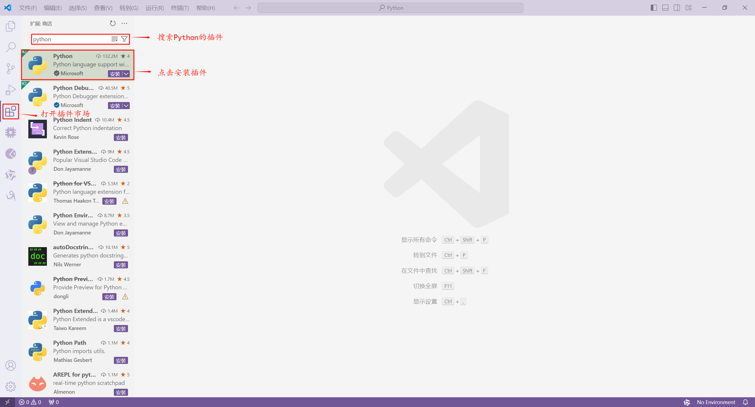
Task: Open the AREPL for python extension icon
Action: [x=37, y=384]
